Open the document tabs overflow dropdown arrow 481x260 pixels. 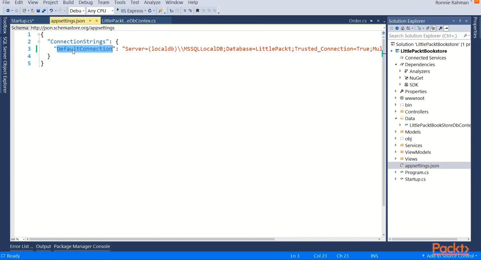(x=384, y=21)
